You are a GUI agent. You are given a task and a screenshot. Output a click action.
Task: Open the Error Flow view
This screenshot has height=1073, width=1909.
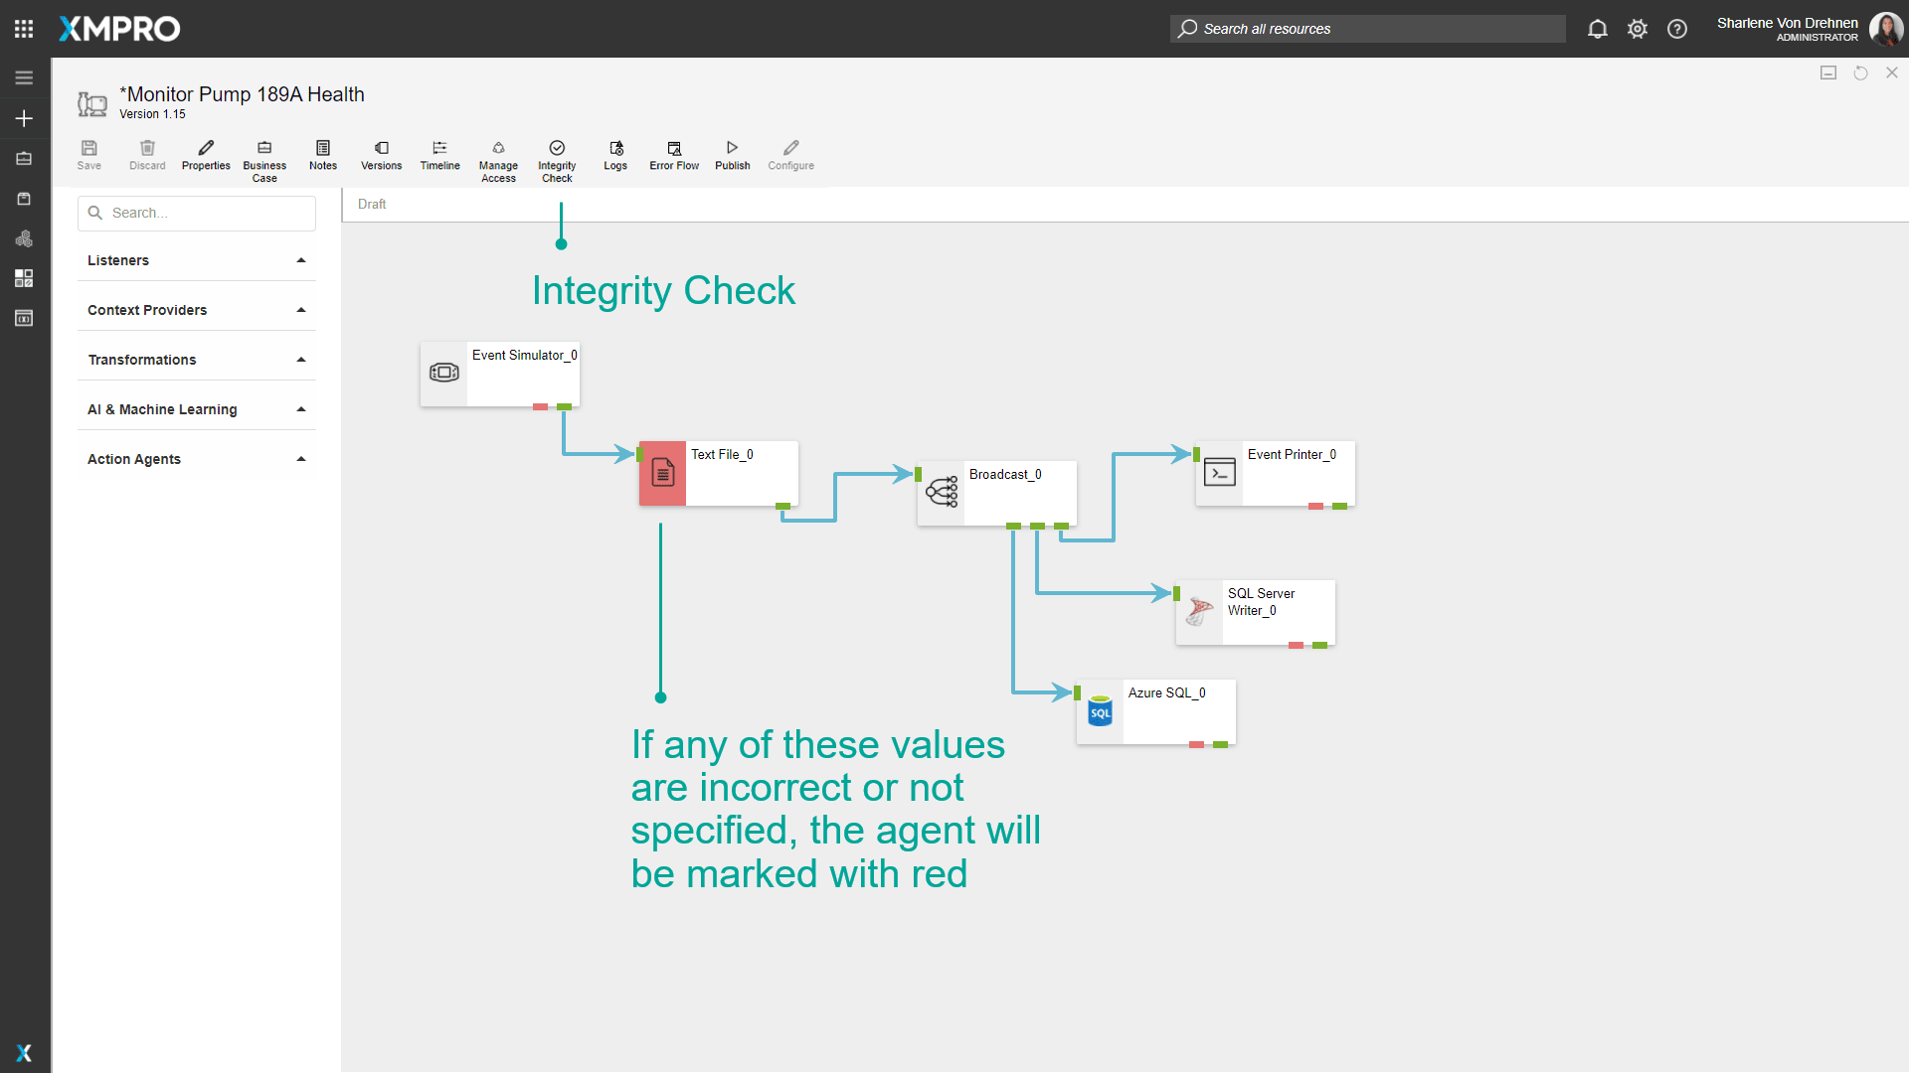(673, 156)
